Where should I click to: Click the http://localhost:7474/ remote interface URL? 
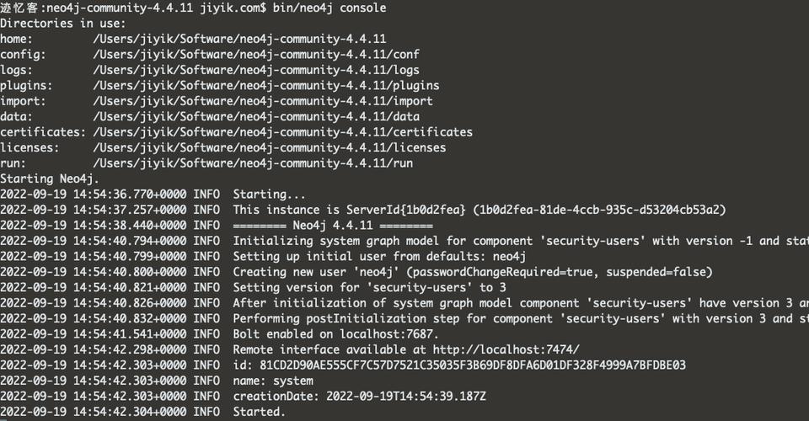click(506, 349)
